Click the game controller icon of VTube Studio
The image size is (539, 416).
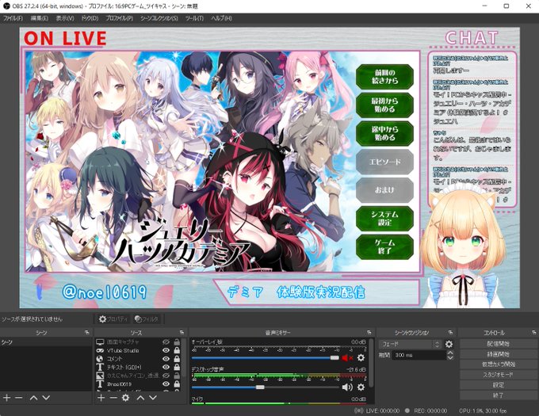click(100, 350)
